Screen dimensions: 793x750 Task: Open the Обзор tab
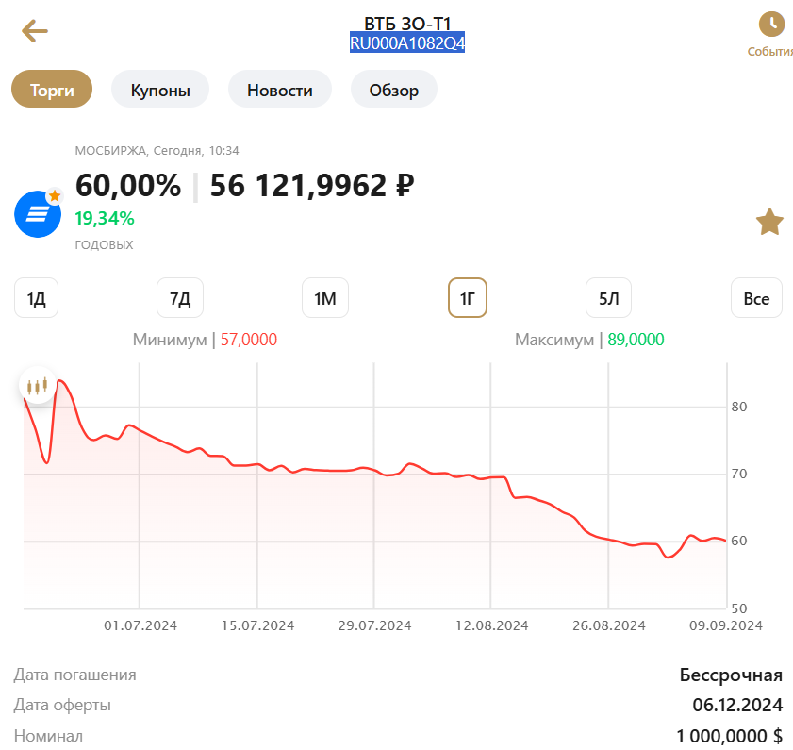pos(394,89)
